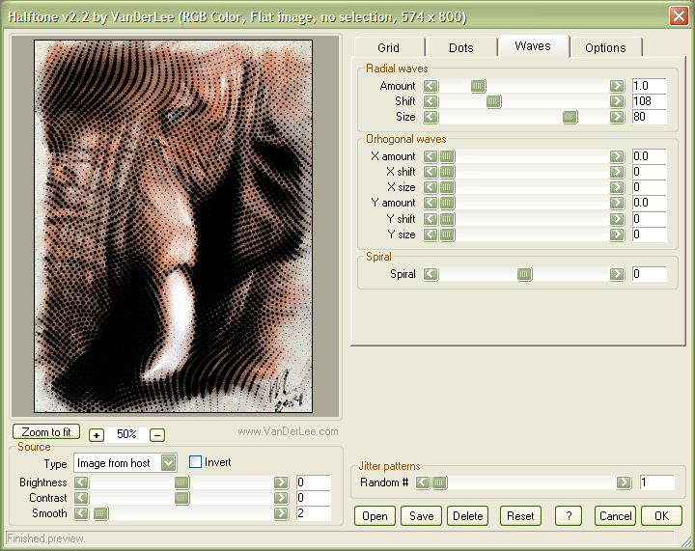Select the Options tab
The image size is (695, 551).
(x=605, y=47)
